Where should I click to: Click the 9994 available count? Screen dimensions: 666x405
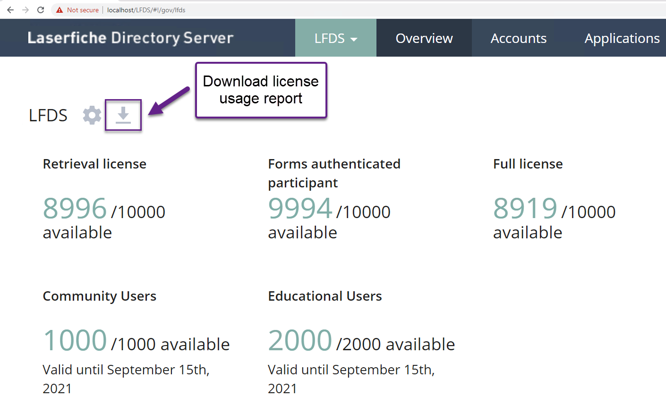(x=300, y=208)
